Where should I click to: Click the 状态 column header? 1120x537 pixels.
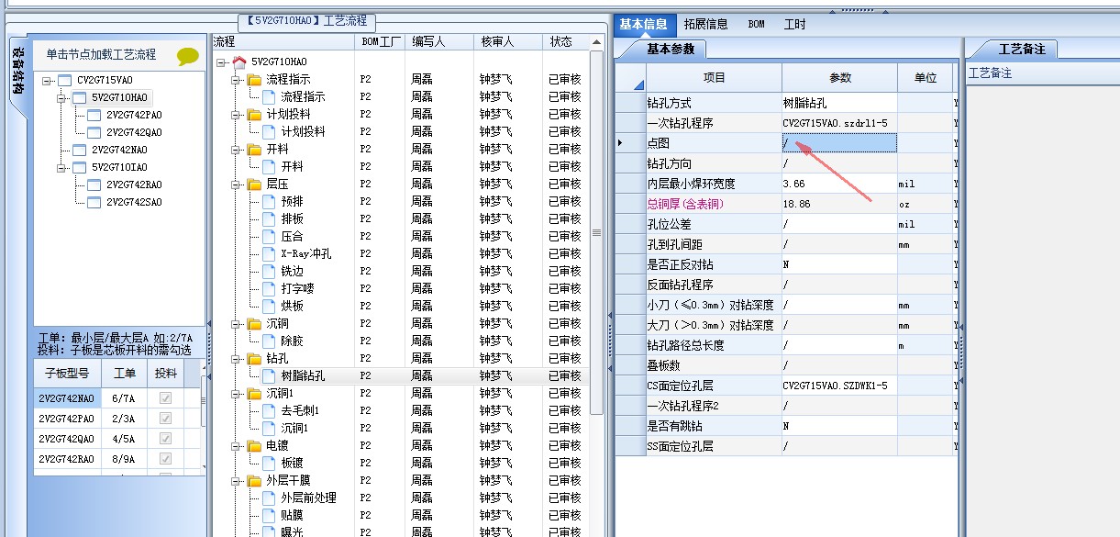566,42
